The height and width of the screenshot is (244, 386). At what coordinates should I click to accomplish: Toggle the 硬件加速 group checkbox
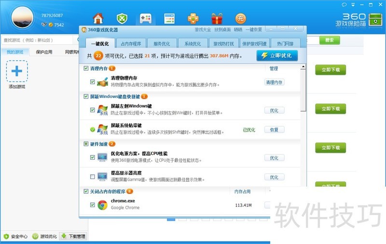[x=86, y=144]
